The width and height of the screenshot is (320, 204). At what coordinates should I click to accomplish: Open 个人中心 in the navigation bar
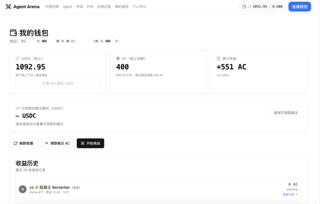coord(139,7)
